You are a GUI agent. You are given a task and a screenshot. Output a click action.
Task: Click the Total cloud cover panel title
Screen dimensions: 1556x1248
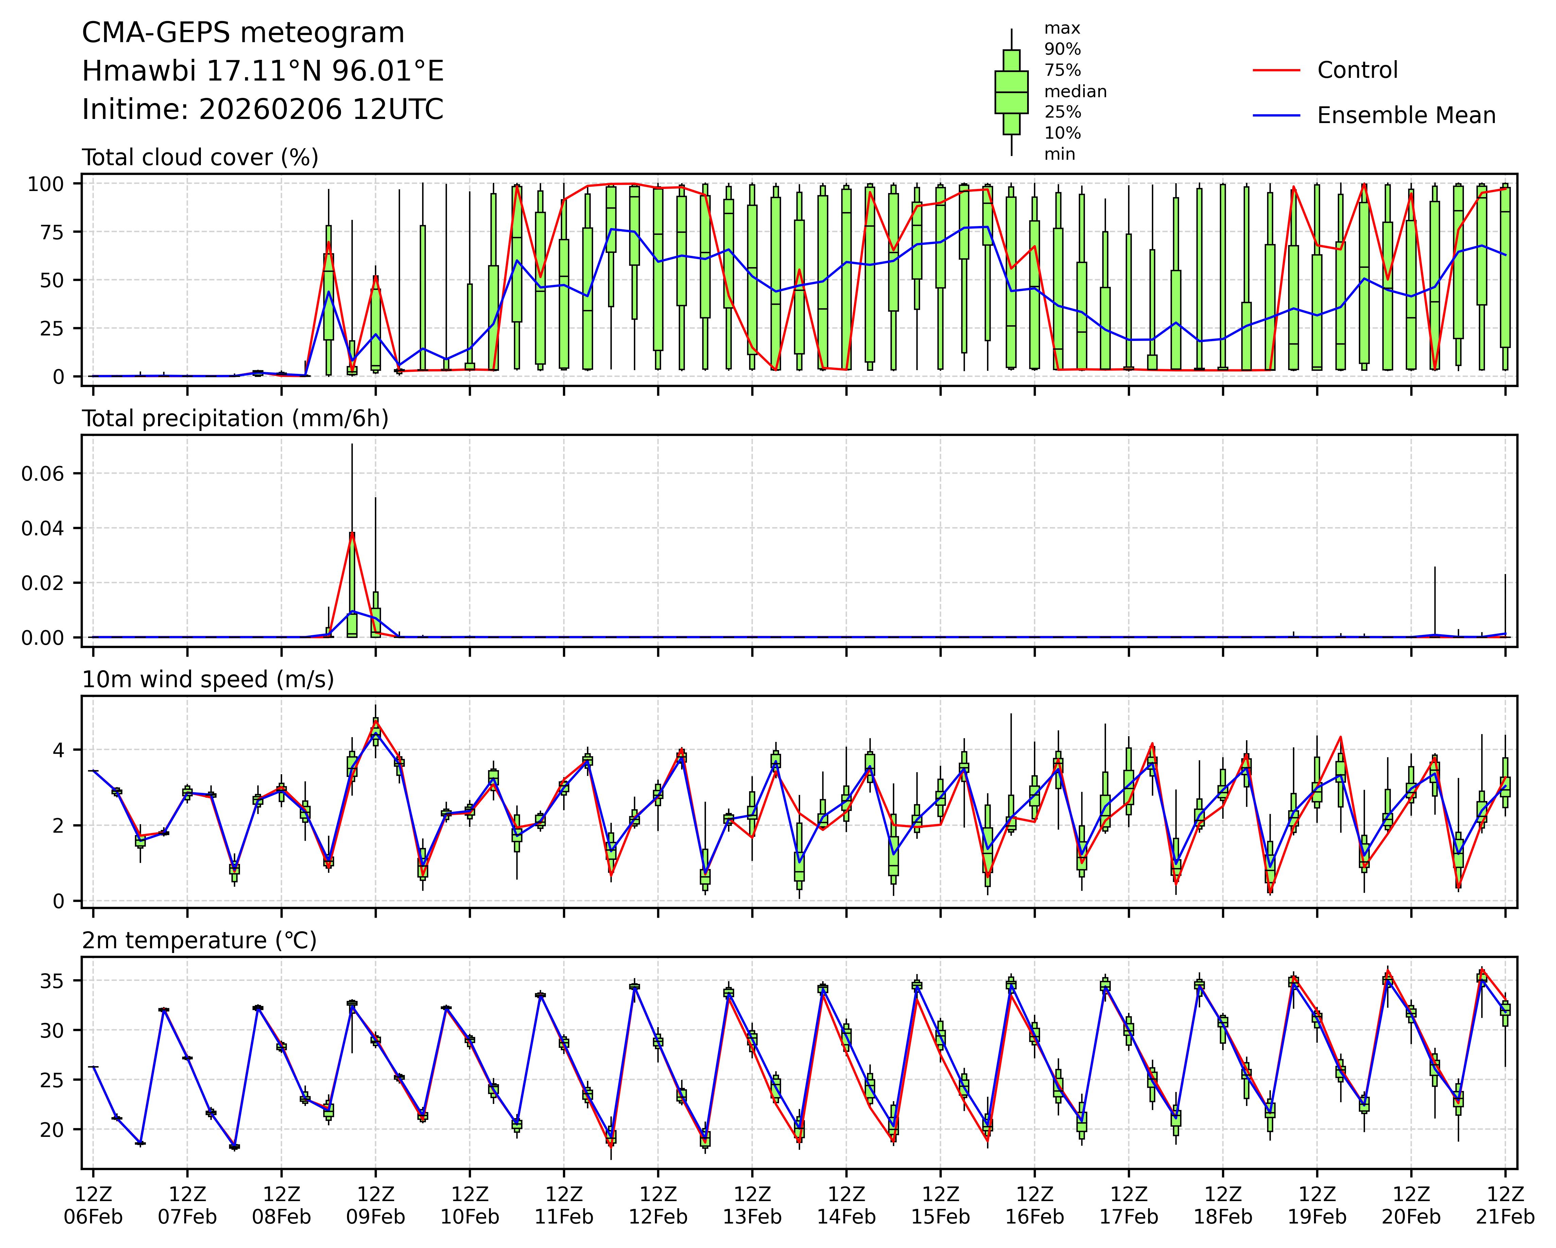pyautogui.click(x=200, y=157)
